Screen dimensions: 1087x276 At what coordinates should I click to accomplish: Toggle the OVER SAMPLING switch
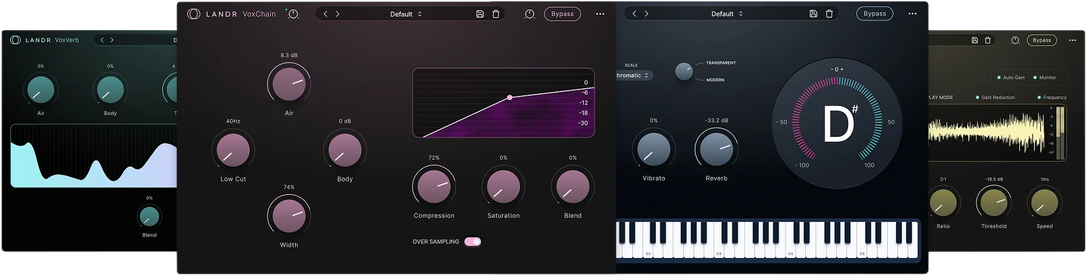[x=473, y=241]
